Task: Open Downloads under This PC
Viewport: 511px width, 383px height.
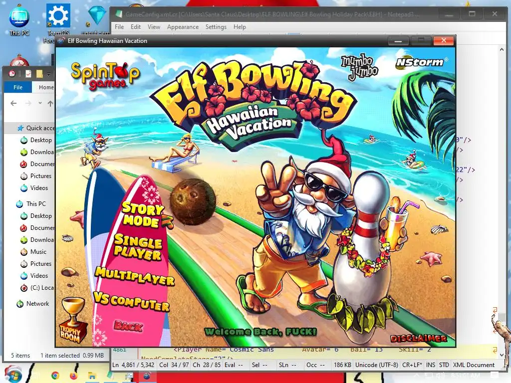Action: 37,240
